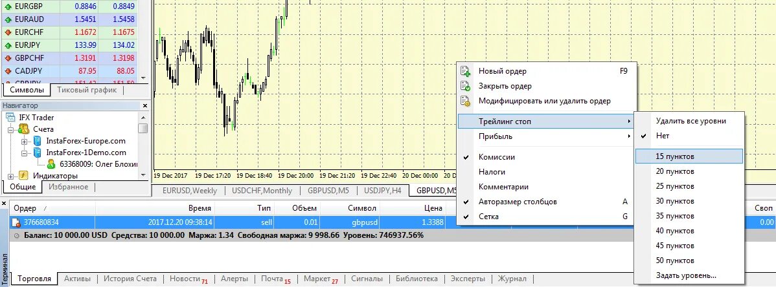Choose Удалить все уровни
This screenshot has width=776, height=287.
click(689, 120)
